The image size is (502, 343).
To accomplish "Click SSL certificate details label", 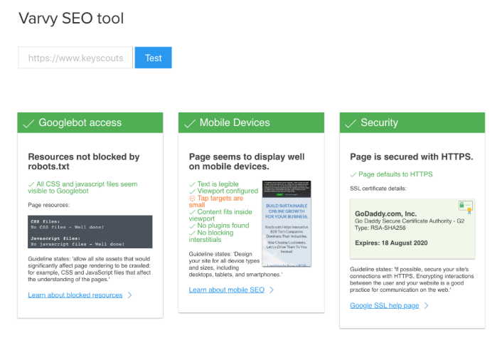I will 378,189.
